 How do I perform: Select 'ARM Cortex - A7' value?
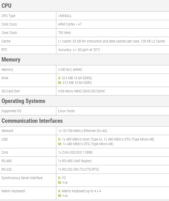70,24
